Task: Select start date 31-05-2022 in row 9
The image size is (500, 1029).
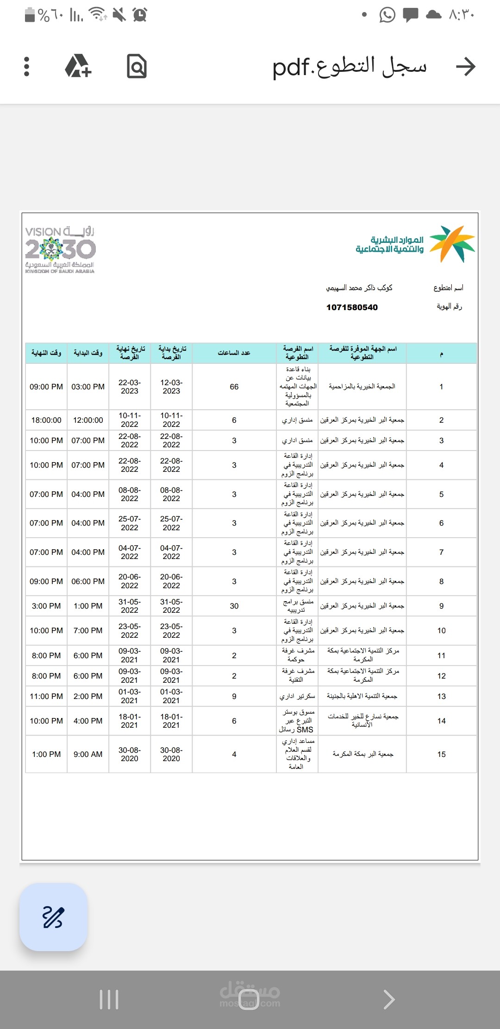Action: coord(171,606)
